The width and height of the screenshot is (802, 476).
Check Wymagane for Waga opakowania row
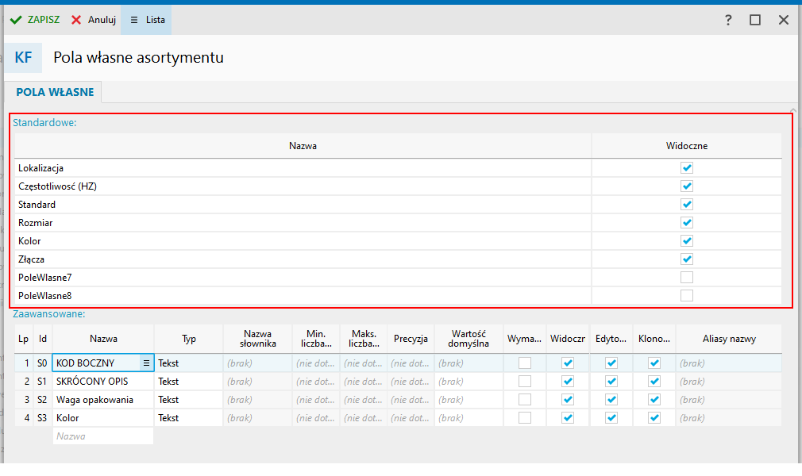coord(525,400)
